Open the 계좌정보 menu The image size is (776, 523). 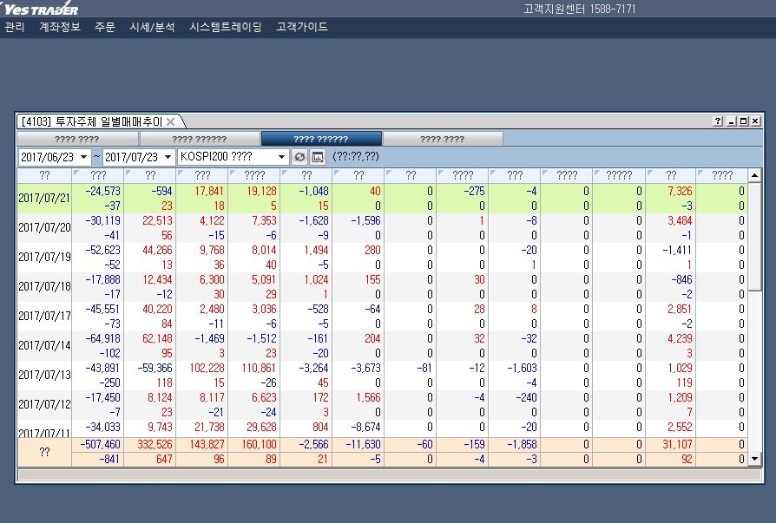pos(60,27)
